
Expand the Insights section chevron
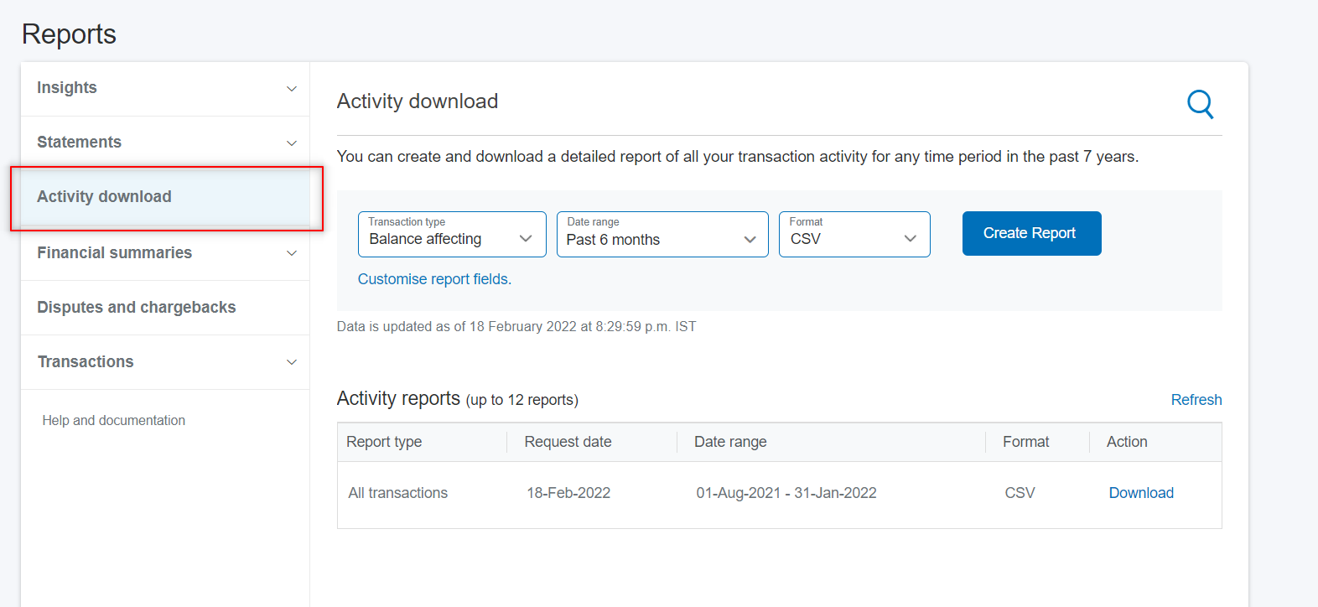pyautogui.click(x=292, y=89)
